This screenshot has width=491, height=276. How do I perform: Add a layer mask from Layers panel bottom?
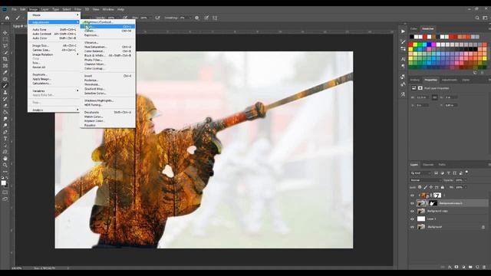point(456,267)
